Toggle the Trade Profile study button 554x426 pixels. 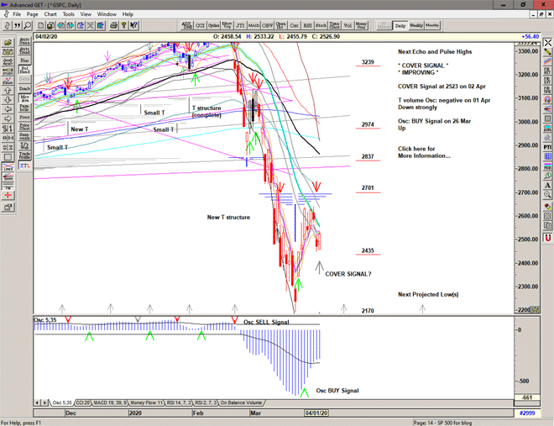click(x=24, y=155)
